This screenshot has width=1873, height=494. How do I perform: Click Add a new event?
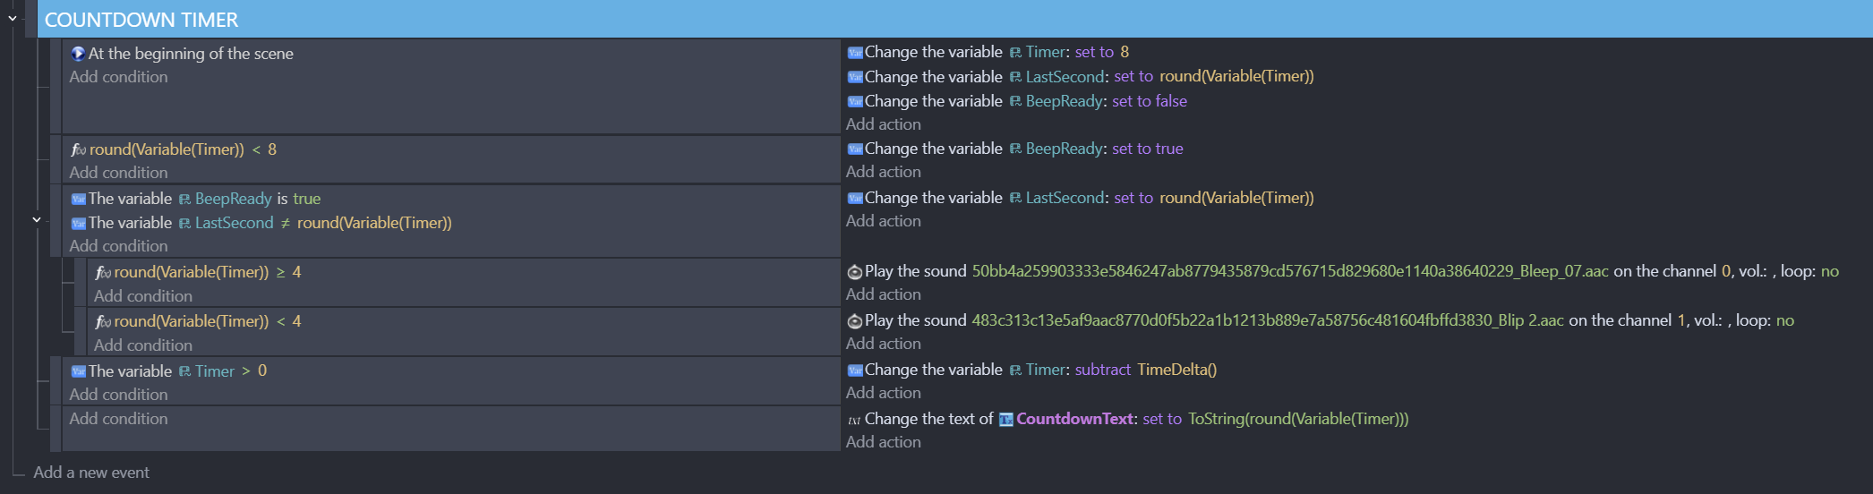[x=91, y=473]
